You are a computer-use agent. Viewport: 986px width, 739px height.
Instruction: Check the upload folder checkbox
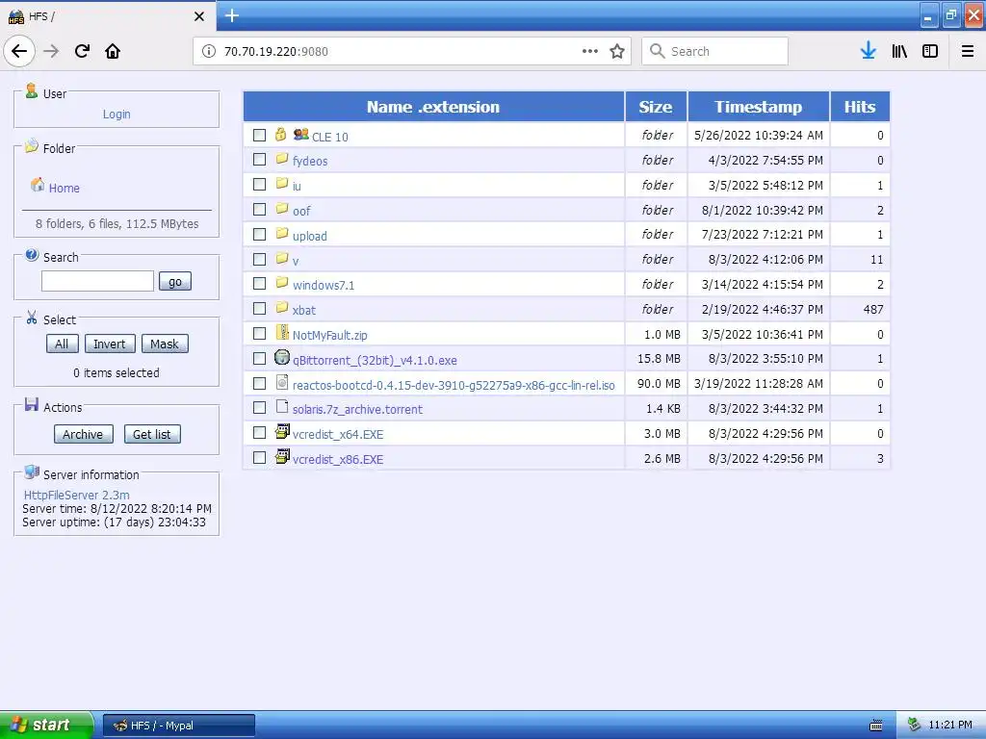(259, 235)
